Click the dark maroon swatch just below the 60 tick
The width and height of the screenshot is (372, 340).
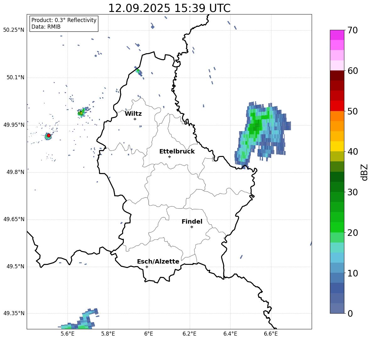click(x=337, y=75)
